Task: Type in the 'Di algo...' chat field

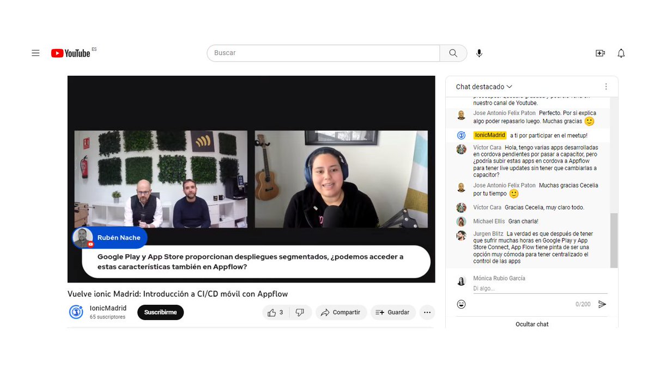Action: 540,288
